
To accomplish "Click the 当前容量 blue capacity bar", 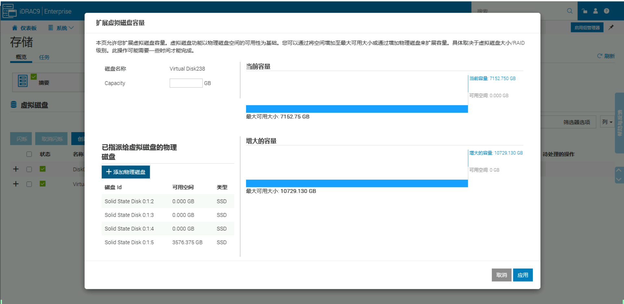I will 357,109.
